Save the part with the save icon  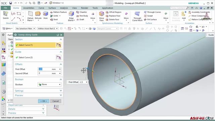(10, 3)
